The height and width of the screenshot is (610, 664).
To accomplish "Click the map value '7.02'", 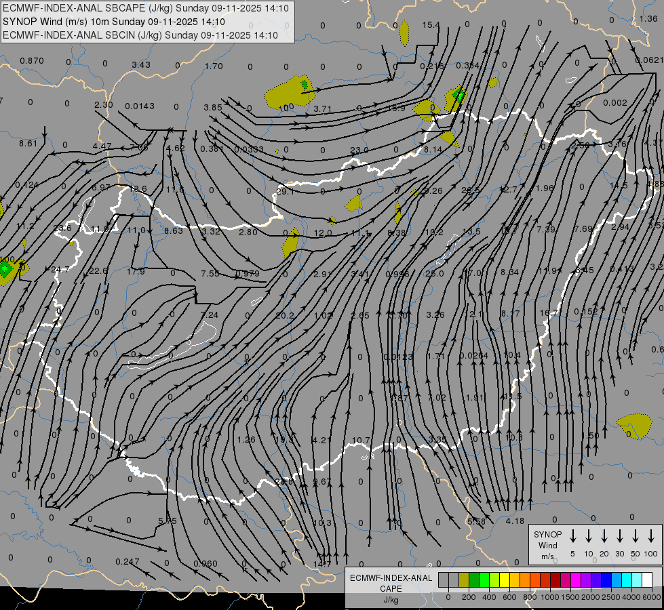I will (x=437, y=397).
